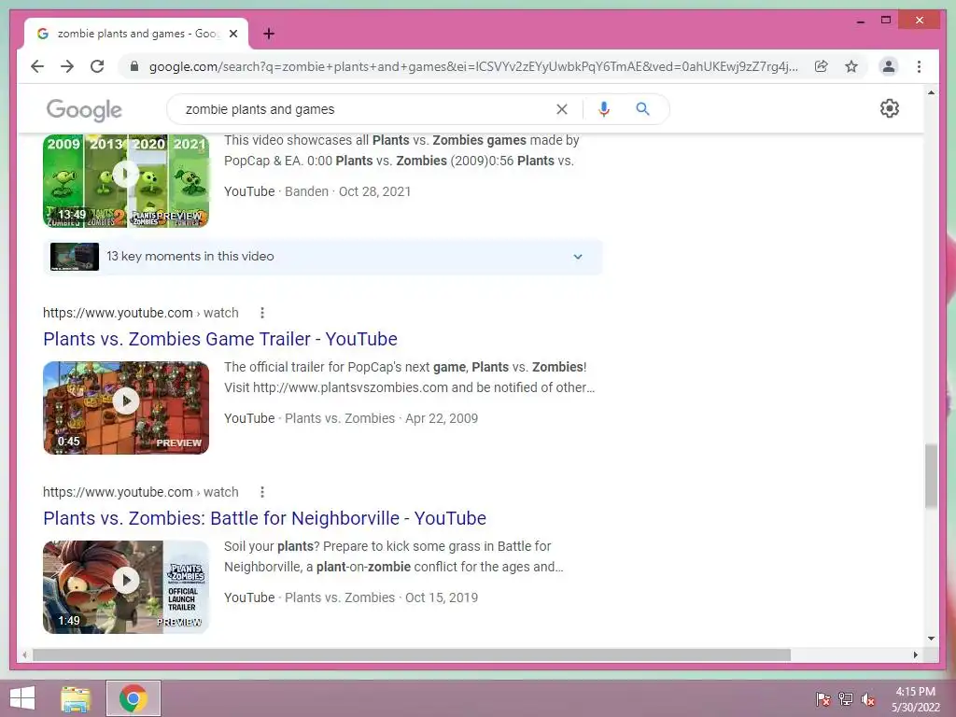Close the zombie plants and games tab

(232, 34)
